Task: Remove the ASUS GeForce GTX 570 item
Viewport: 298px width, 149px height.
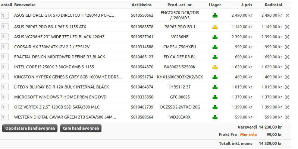Action: click(x=287, y=16)
